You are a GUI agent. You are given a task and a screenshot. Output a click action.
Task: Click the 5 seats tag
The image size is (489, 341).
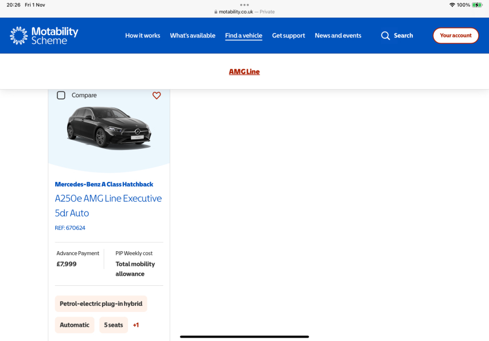pyautogui.click(x=113, y=325)
